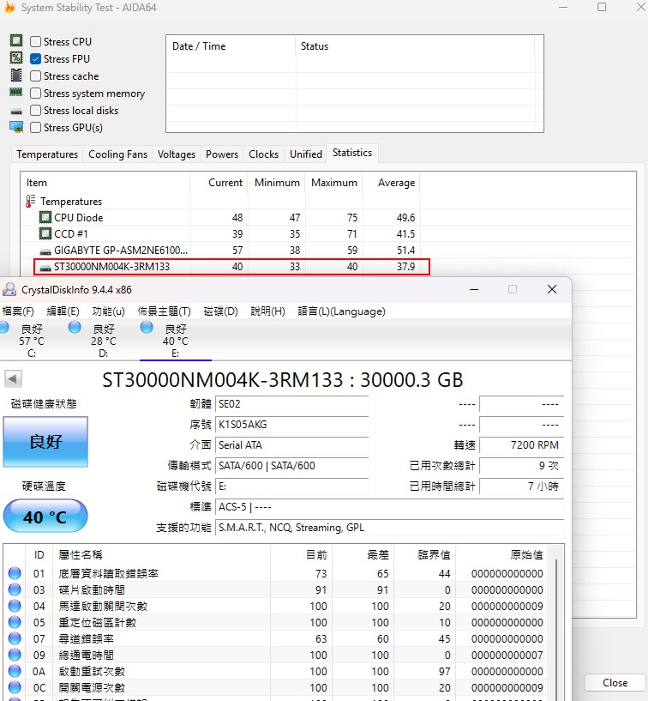
Task: Open the Powers tab
Action: [222, 154]
